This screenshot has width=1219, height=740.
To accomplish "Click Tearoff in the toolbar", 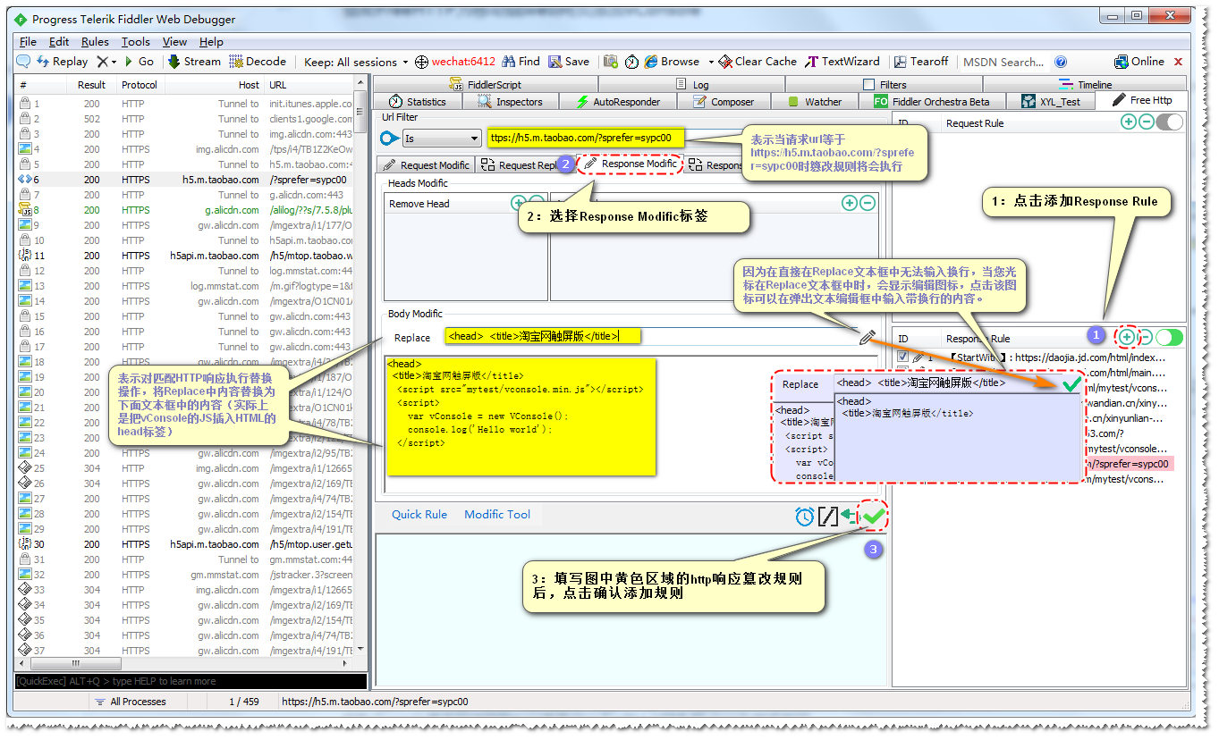I will (x=919, y=62).
